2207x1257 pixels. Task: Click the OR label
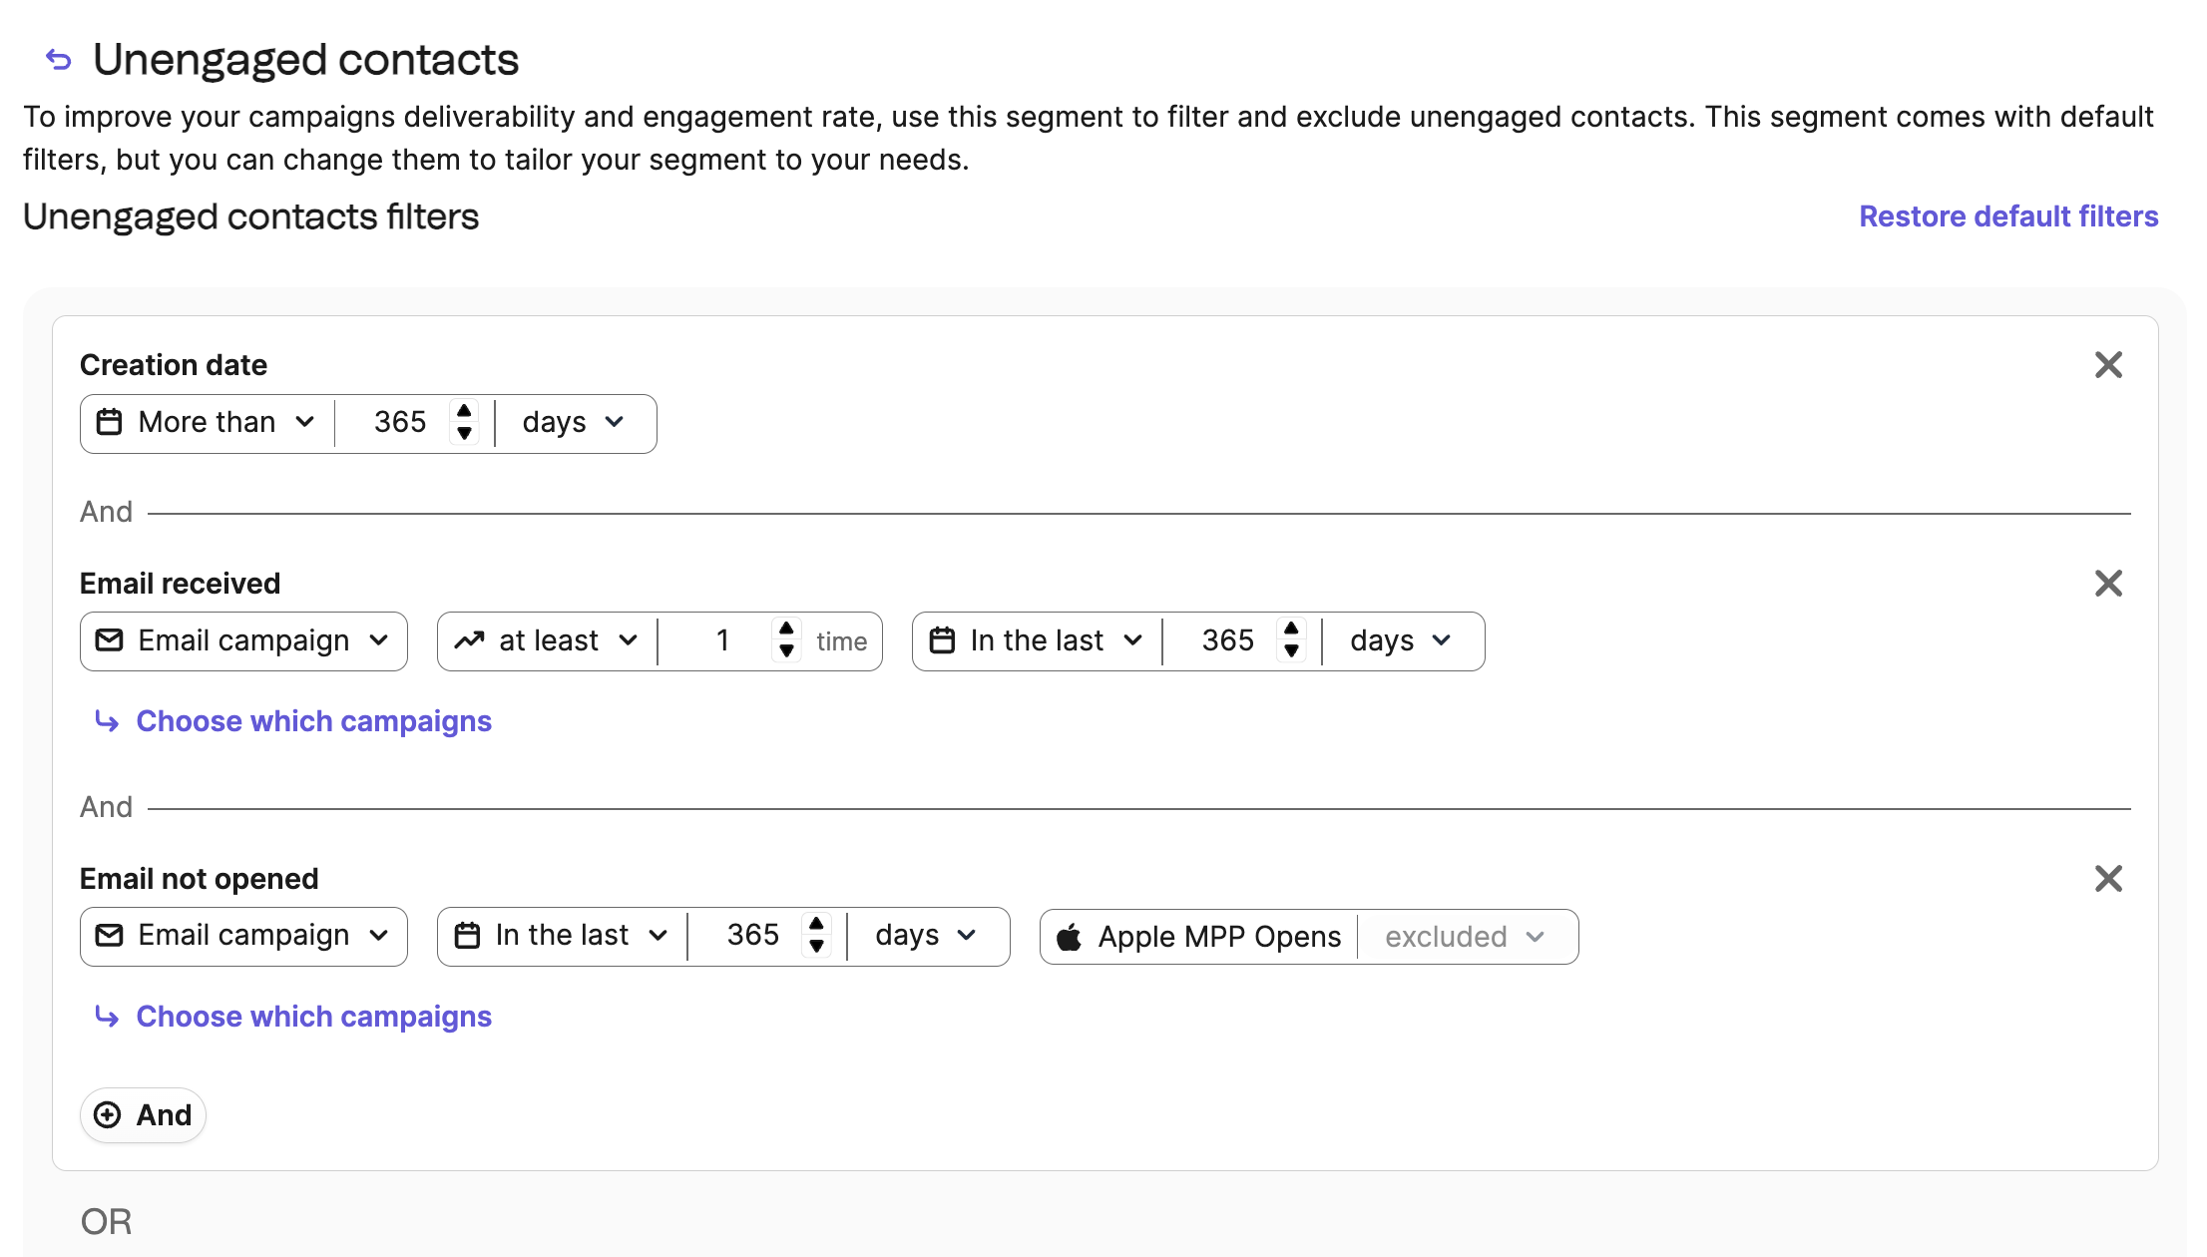106,1222
